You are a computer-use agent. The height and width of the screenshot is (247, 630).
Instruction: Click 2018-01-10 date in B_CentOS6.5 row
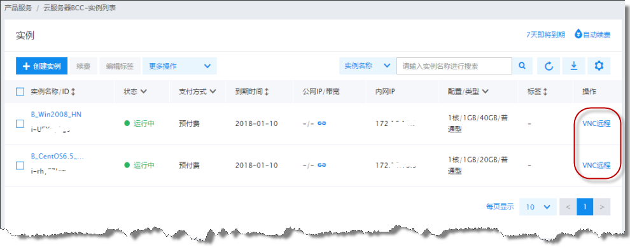pyautogui.click(x=256, y=165)
